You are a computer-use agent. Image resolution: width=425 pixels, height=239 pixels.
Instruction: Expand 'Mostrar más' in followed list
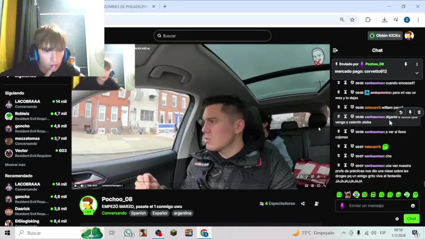click(15, 165)
